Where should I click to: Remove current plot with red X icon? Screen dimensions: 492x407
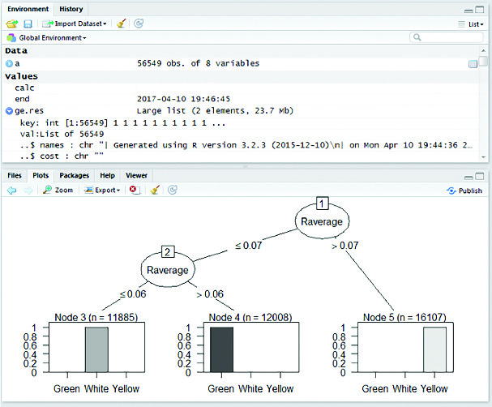pos(134,190)
